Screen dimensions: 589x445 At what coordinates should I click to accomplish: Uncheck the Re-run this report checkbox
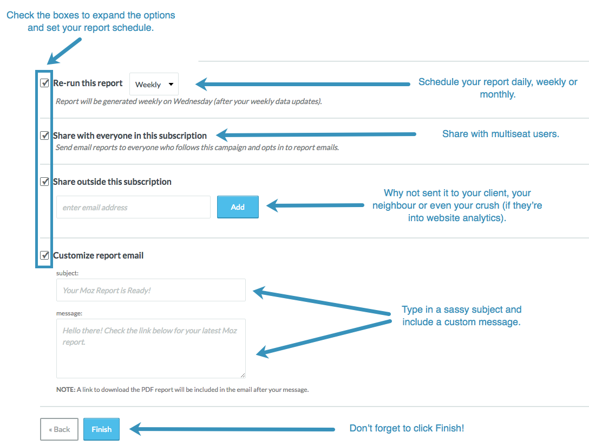[45, 83]
